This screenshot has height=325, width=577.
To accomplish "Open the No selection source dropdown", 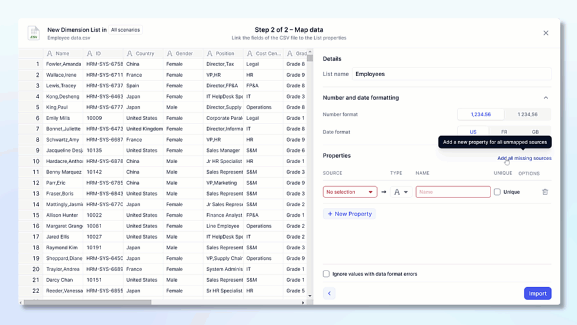I will [350, 191].
